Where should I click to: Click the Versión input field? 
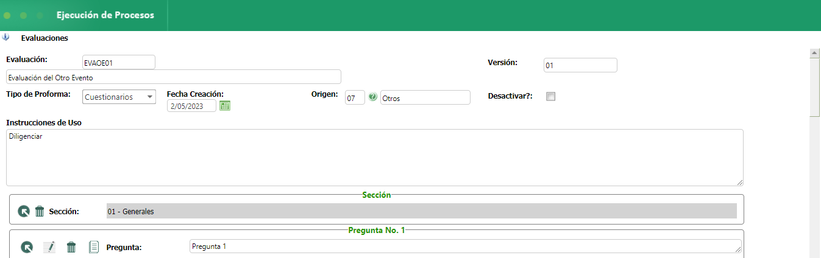pos(580,65)
